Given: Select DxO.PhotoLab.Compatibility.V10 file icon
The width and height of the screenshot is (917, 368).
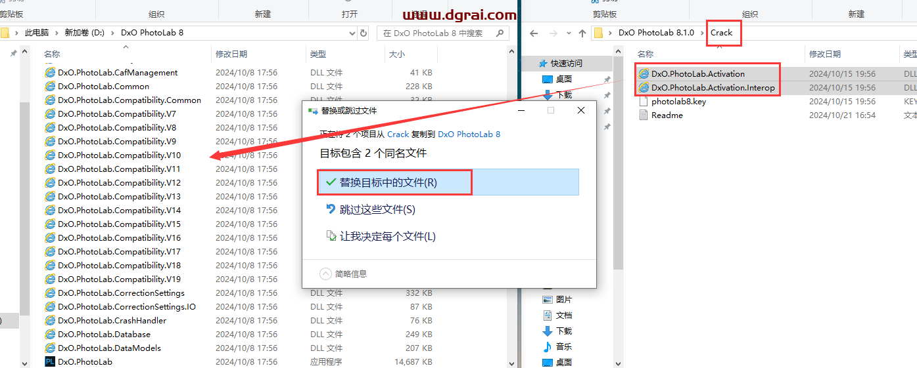Looking at the screenshot, I should coord(49,155).
